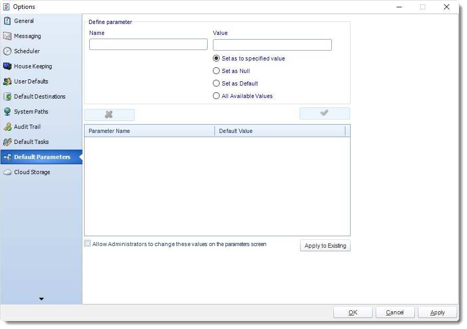Open the User Defaults section
Viewport: 467px width, 329px height.
[x=41, y=81]
